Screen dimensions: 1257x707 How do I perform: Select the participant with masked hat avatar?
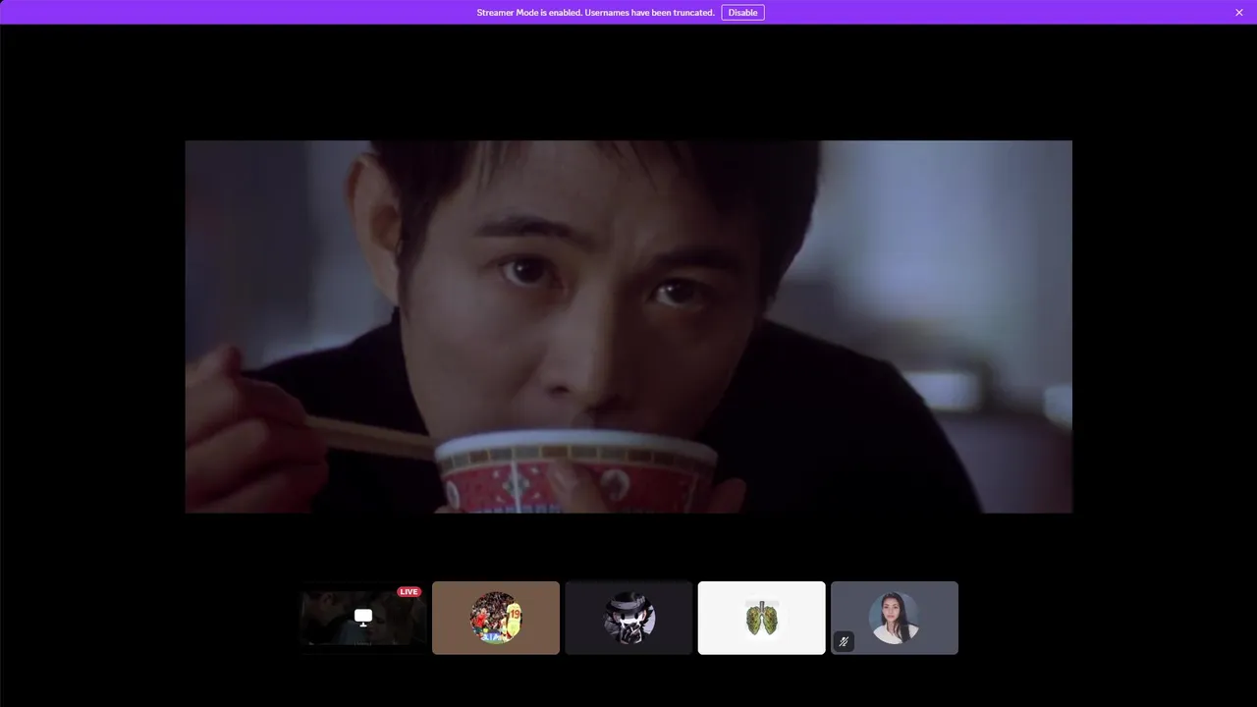point(628,618)
